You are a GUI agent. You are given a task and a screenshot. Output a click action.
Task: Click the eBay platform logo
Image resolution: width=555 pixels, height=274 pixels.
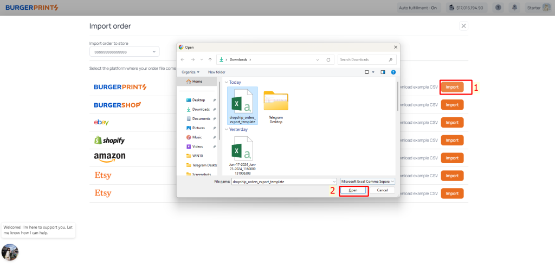coord(101,123)
